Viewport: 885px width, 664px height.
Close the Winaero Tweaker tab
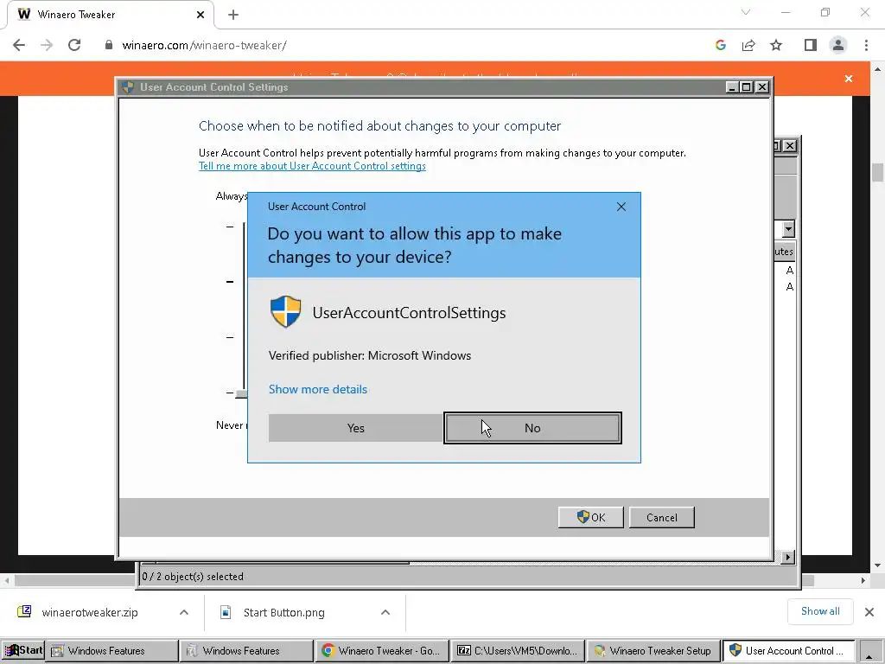pos(201,15)
